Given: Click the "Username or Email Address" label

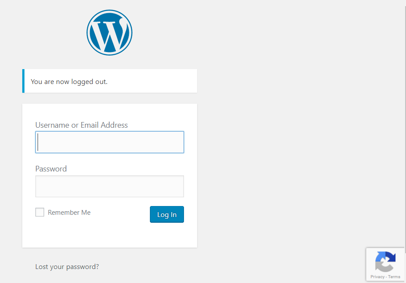Looking at the screenshot, I should [81, 125].
